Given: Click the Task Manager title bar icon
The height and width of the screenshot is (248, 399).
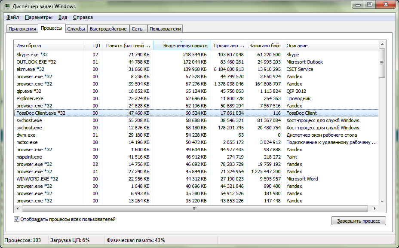Looking at the screenshot, I should coord(7,6).
